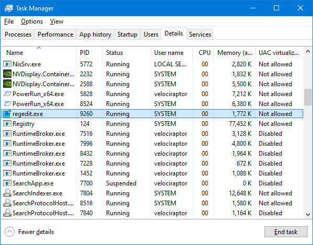The height and width of the screenshot is (245, 313).
Task: Sort by the Name column header
Action: pos(39,53)
